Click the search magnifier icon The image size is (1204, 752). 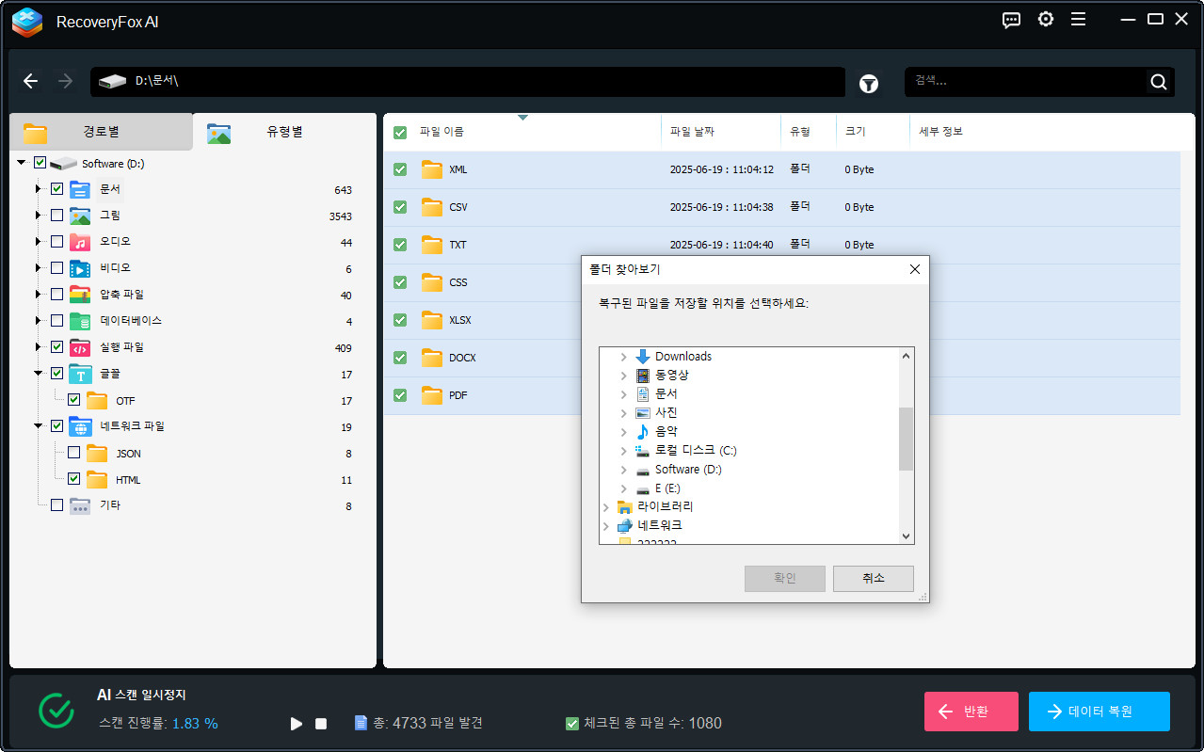[x=1158, y=82]
